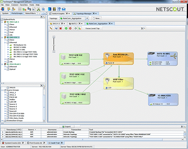This screenshot has height=149, width=188.
Task: Click the logout door icon in main toolbar
Action: 2,9
